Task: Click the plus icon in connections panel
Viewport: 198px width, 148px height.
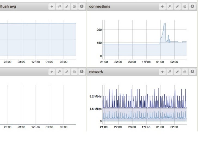Action: pyautogui.click(x=162, y=7)
